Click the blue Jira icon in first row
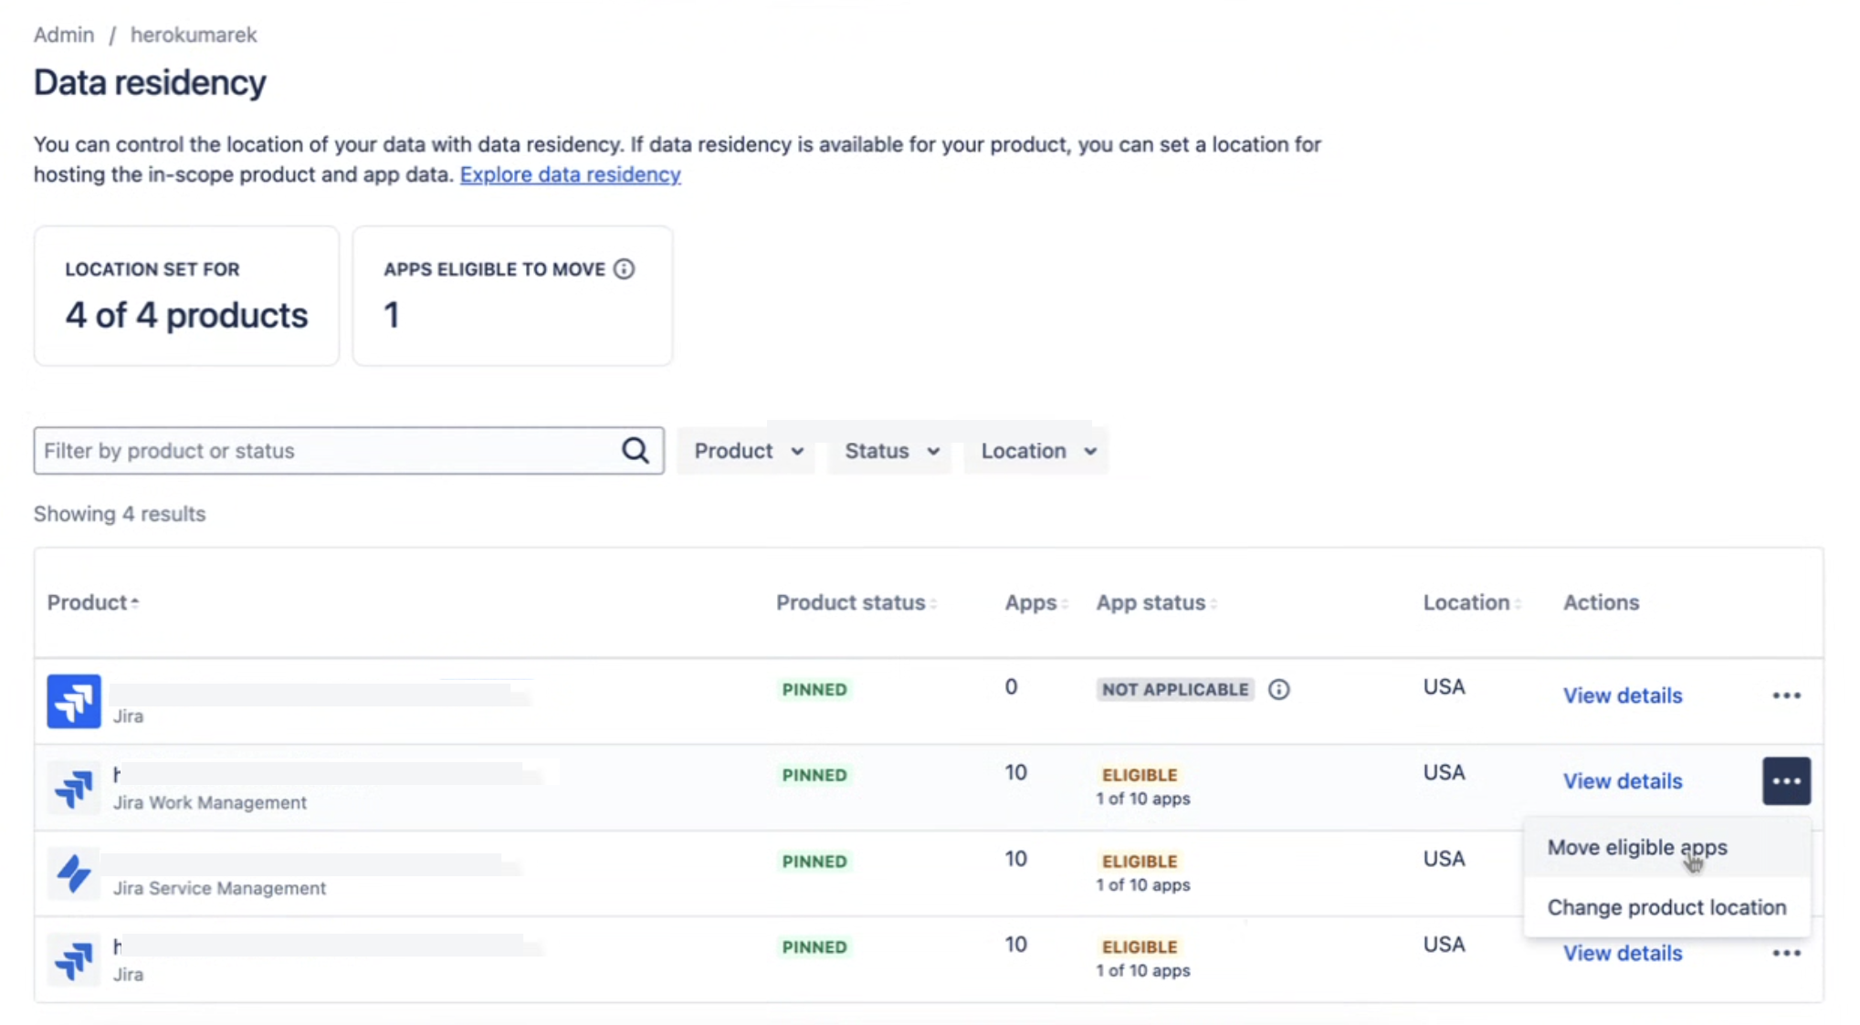Screen dimensions: 1860x1025 pyautogui.click(x=74, y=701)
